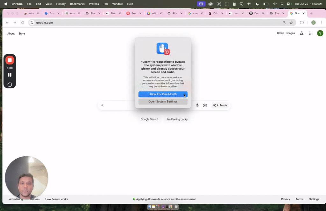
Task: Open the Bookmarks menu
Action: click(77, 4)
